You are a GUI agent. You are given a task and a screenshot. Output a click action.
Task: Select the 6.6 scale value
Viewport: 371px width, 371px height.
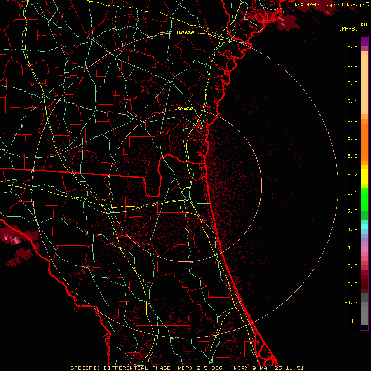352,120
